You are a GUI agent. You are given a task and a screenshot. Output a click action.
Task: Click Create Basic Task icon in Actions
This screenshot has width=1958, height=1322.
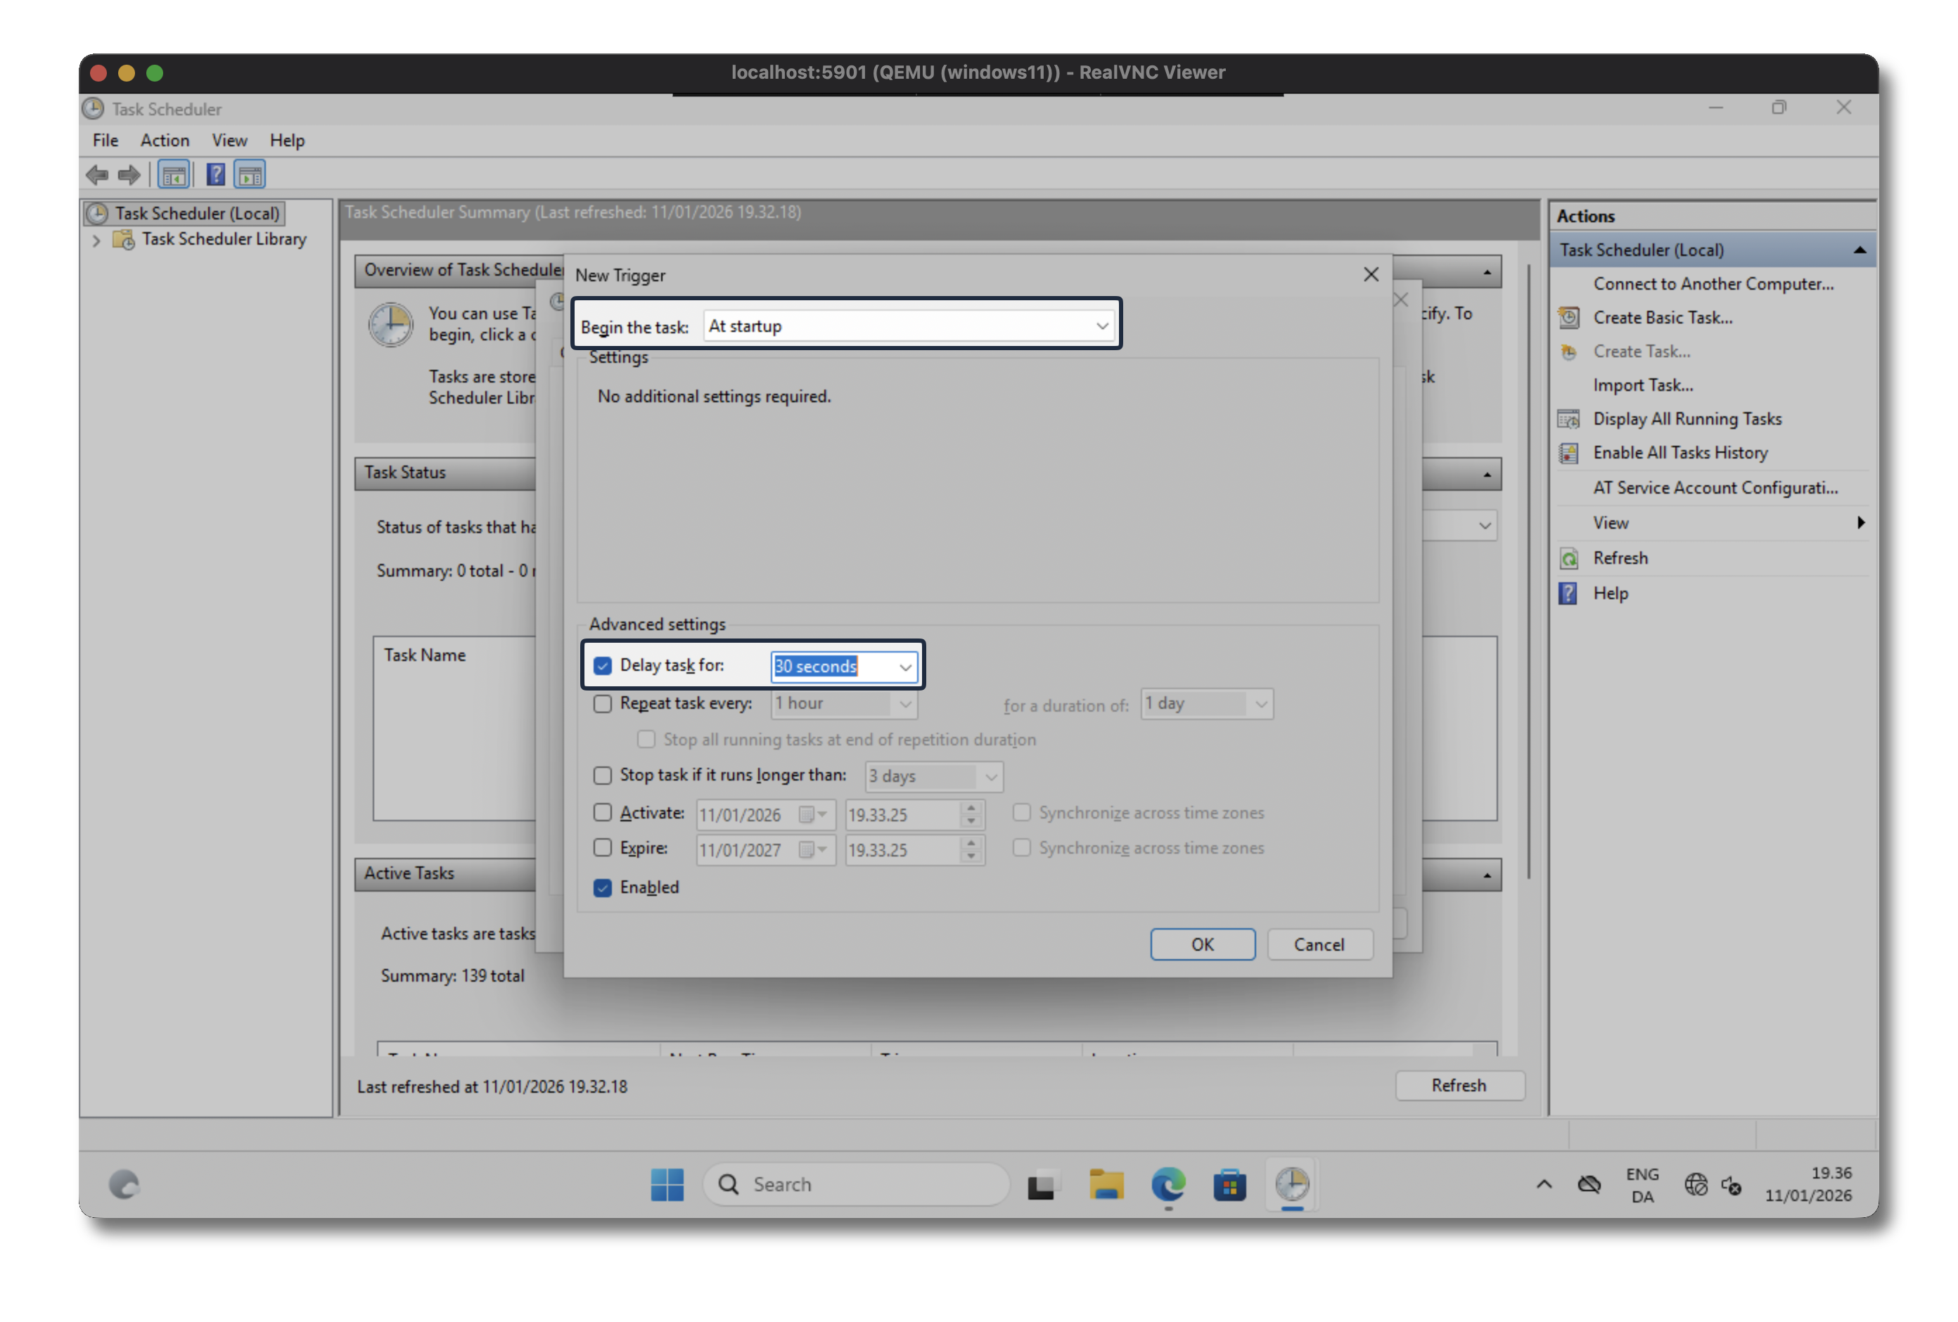(x=1569, y=318)
